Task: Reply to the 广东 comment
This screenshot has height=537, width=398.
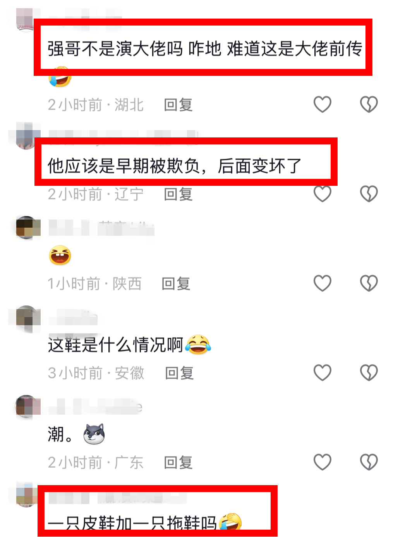Action: pyautogui.click(x=178, y=463)
